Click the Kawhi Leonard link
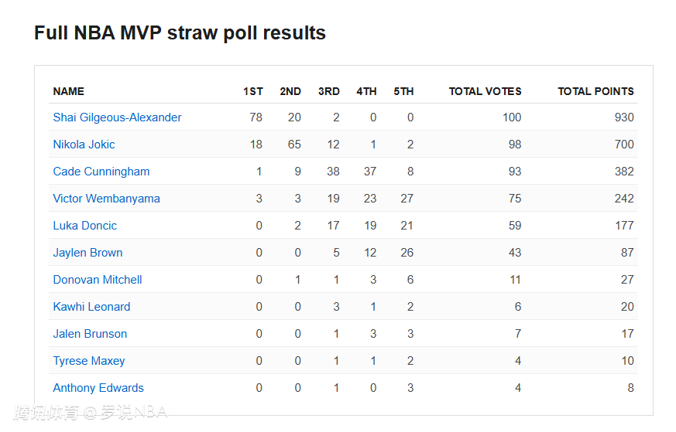This screenshot has width=676, height=432. [91, 307]
